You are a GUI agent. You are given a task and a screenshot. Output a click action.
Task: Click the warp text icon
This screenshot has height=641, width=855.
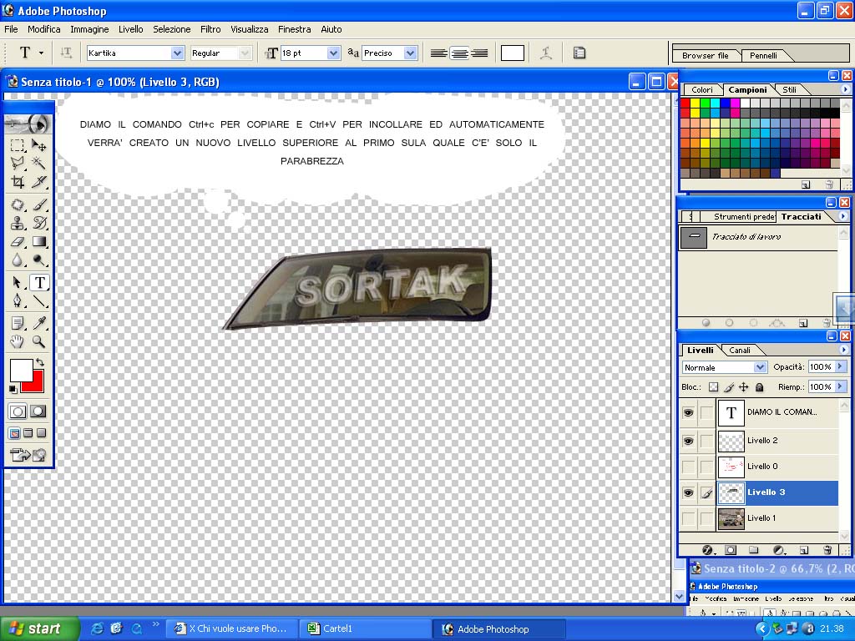(x=546, y=53)
